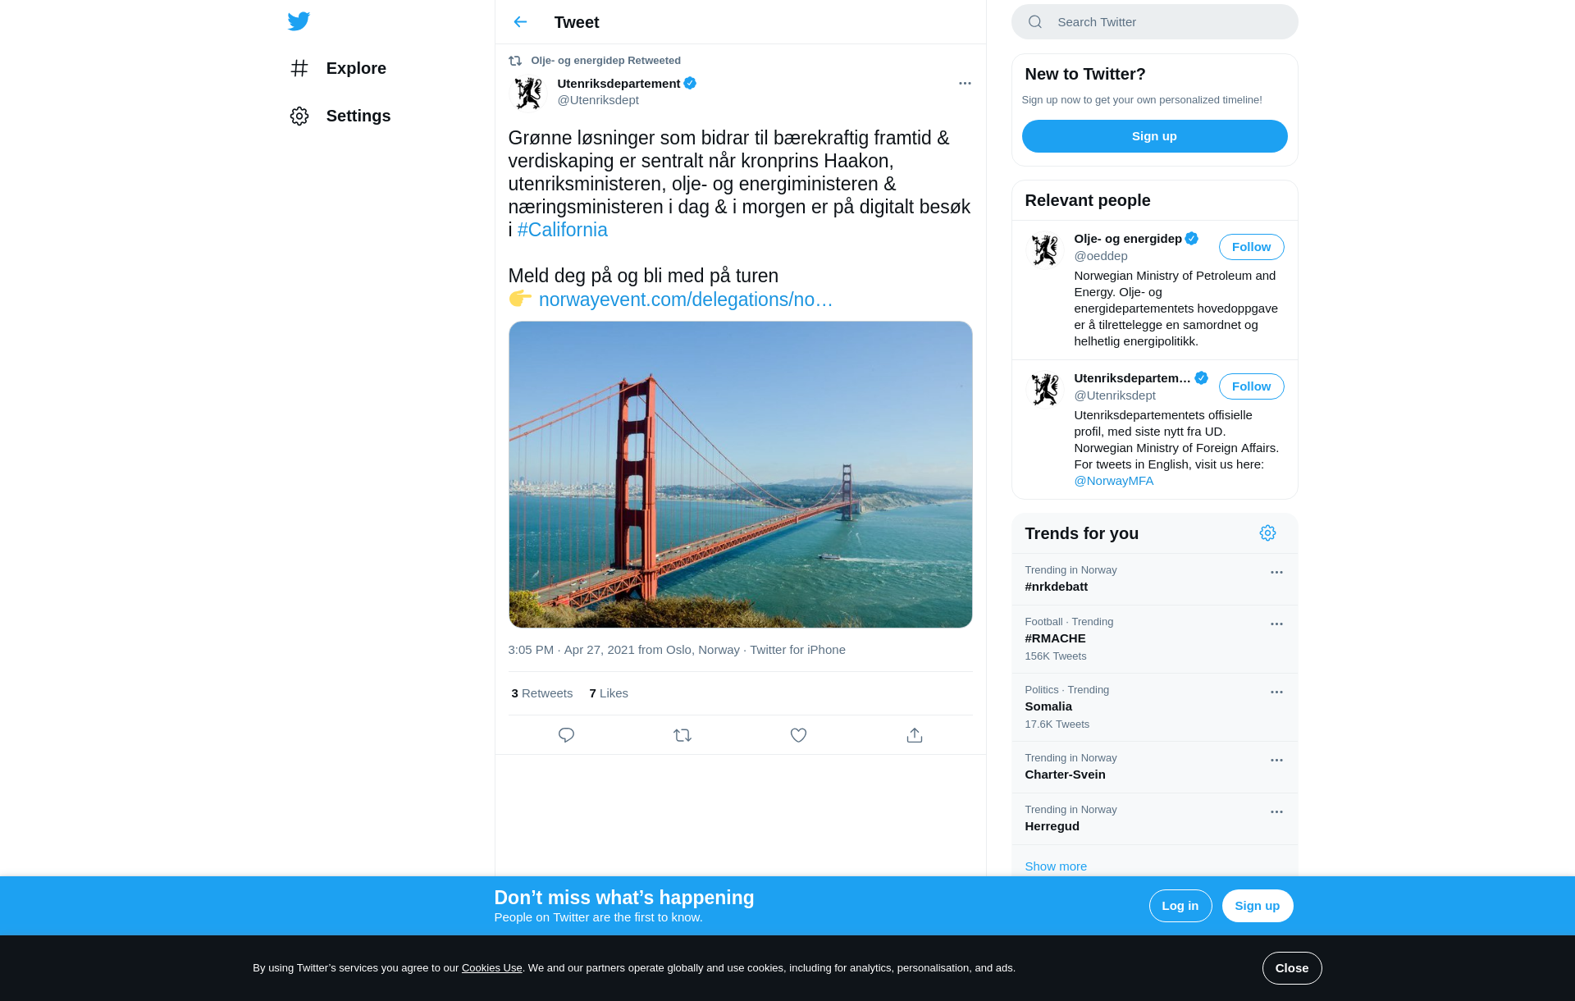Click the Search Twitter input field

(x=1165, y=22)
